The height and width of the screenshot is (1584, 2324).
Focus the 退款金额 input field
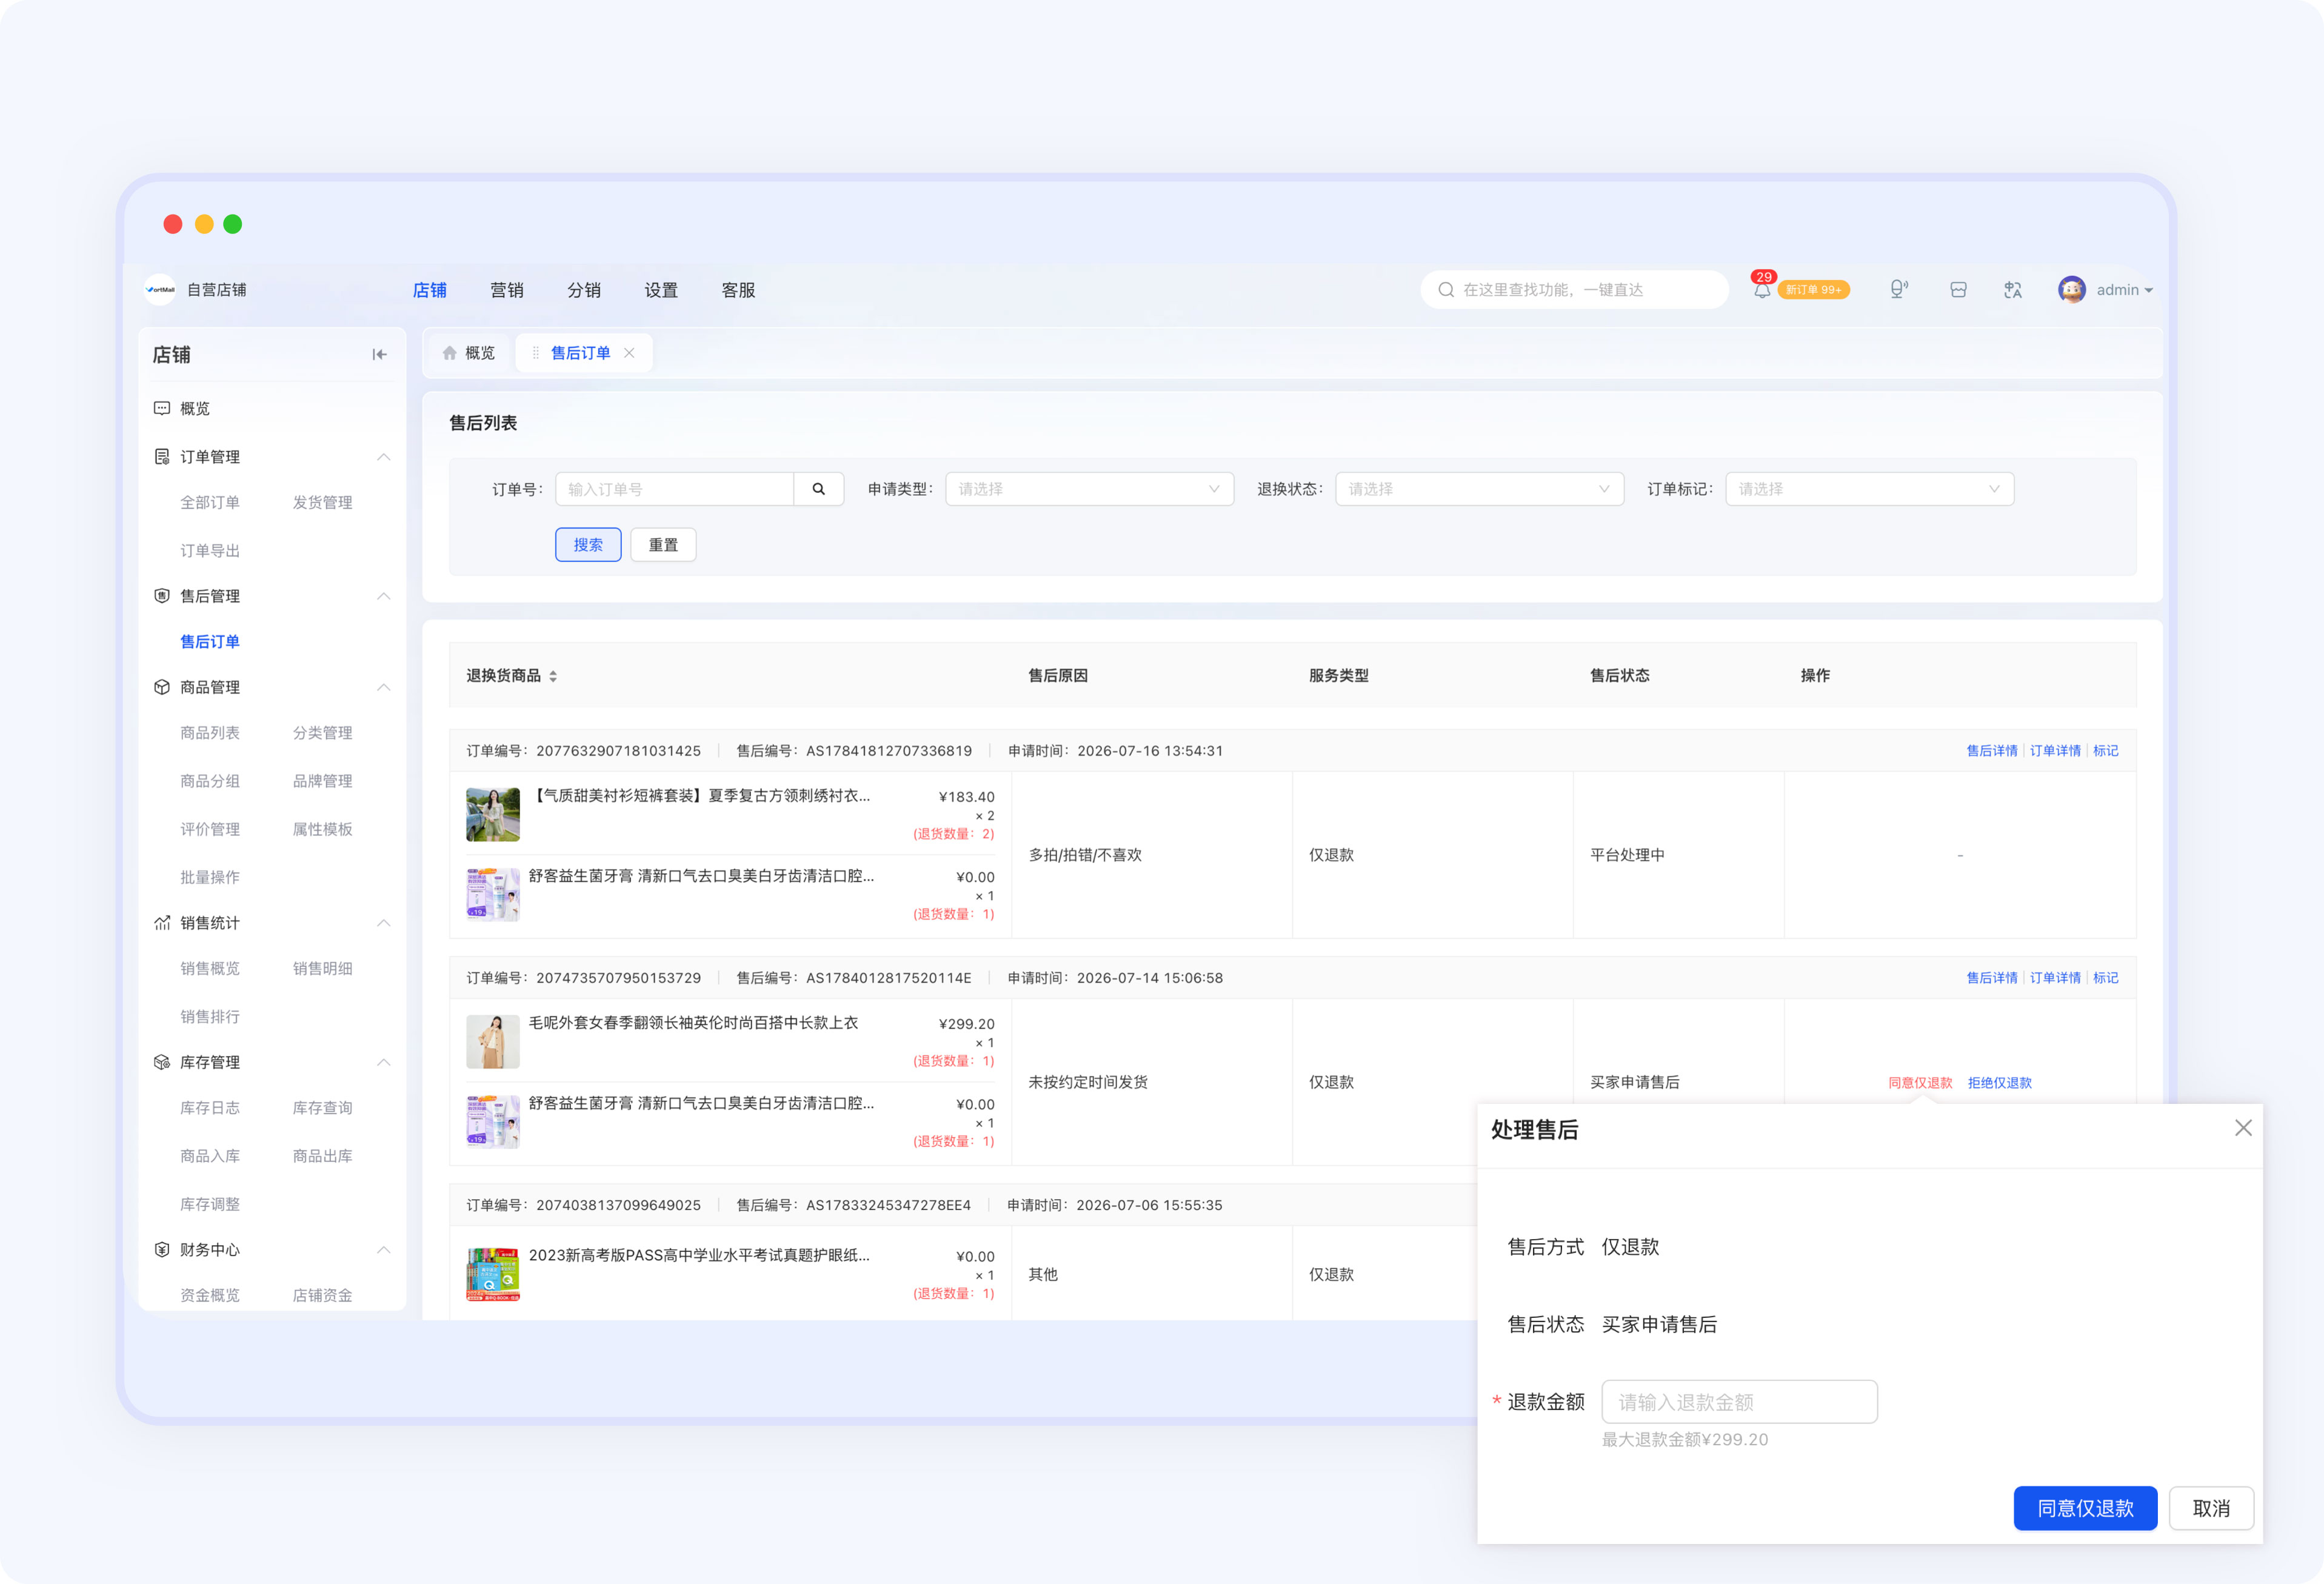pyautogui.click(x=1739, y=1402)
